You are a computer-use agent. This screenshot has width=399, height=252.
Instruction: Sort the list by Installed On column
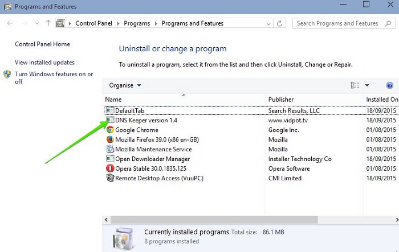[382, 100]
